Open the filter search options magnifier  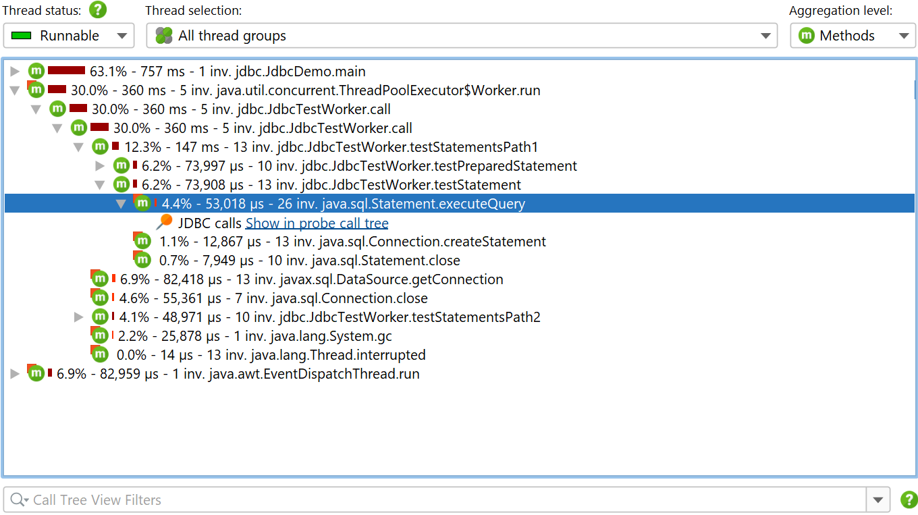click(x=20, y=500)
